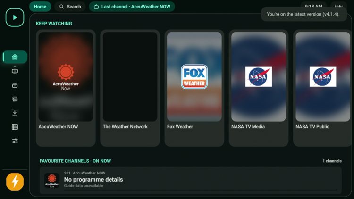The height and width of the screenshot is (199, 354).
Task: Click the orange lightning bolt button
Action: 15,182
